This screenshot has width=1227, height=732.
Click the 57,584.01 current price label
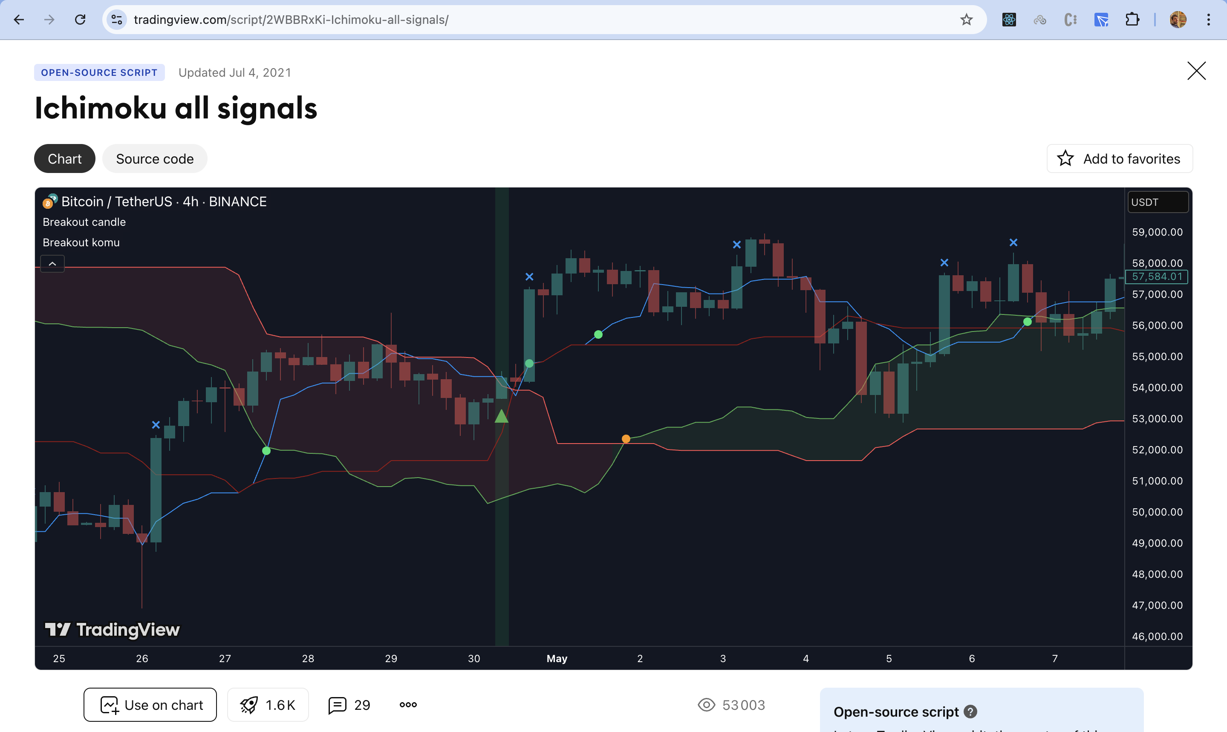[1156, 277]
